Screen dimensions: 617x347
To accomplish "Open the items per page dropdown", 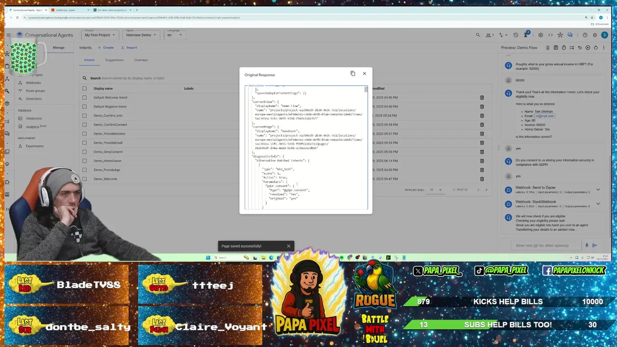I will [435, 190].
